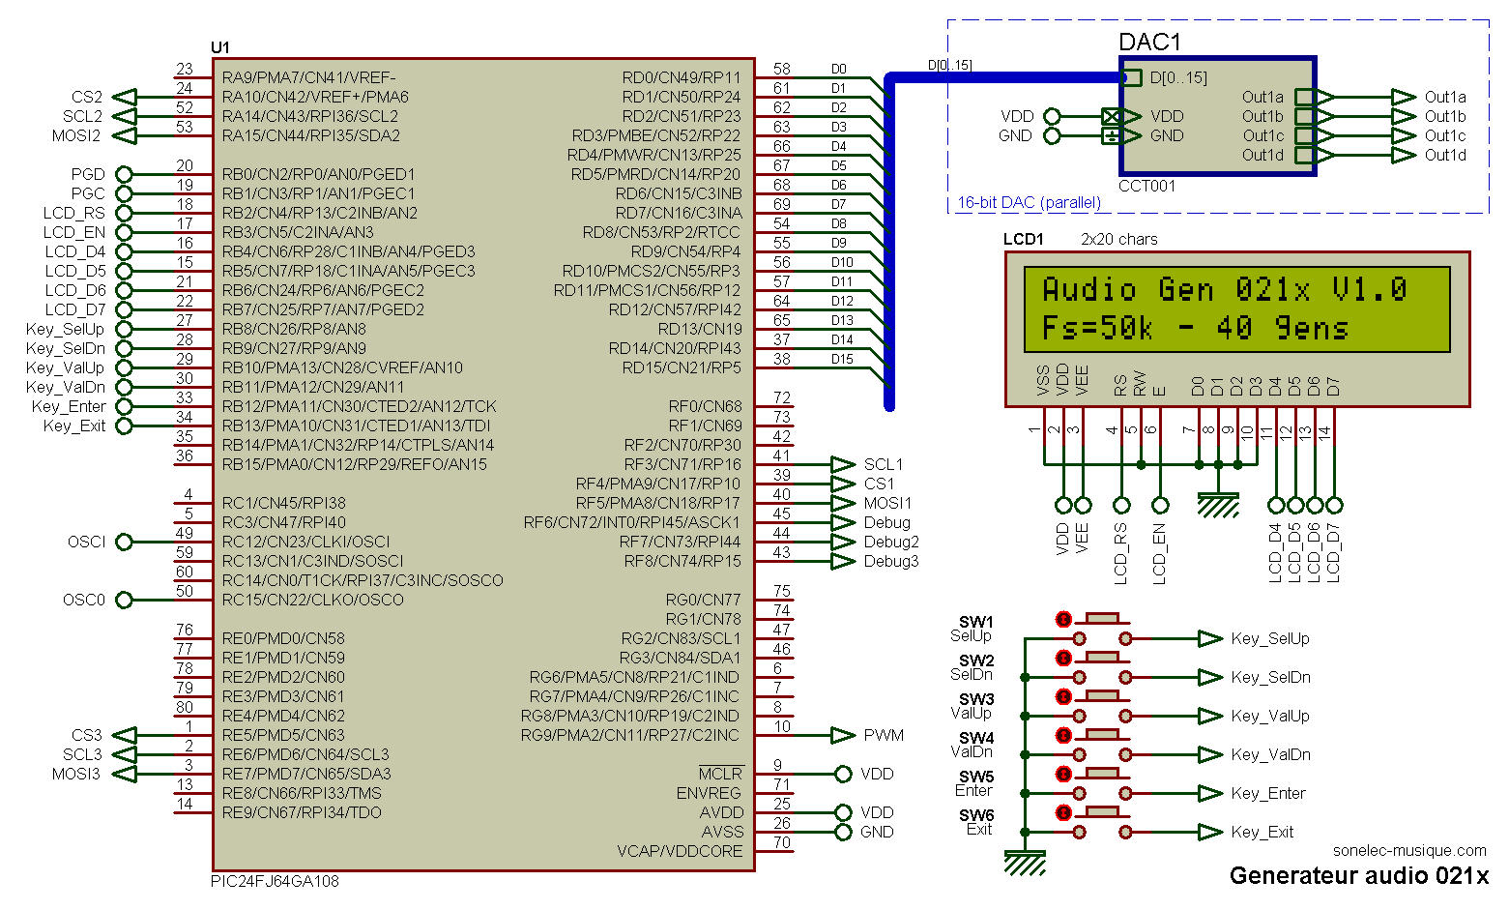Select the PWM output terminal arrow
Image resolution: width=1509 pixels, height=910 pixels.
coord(843,735)
